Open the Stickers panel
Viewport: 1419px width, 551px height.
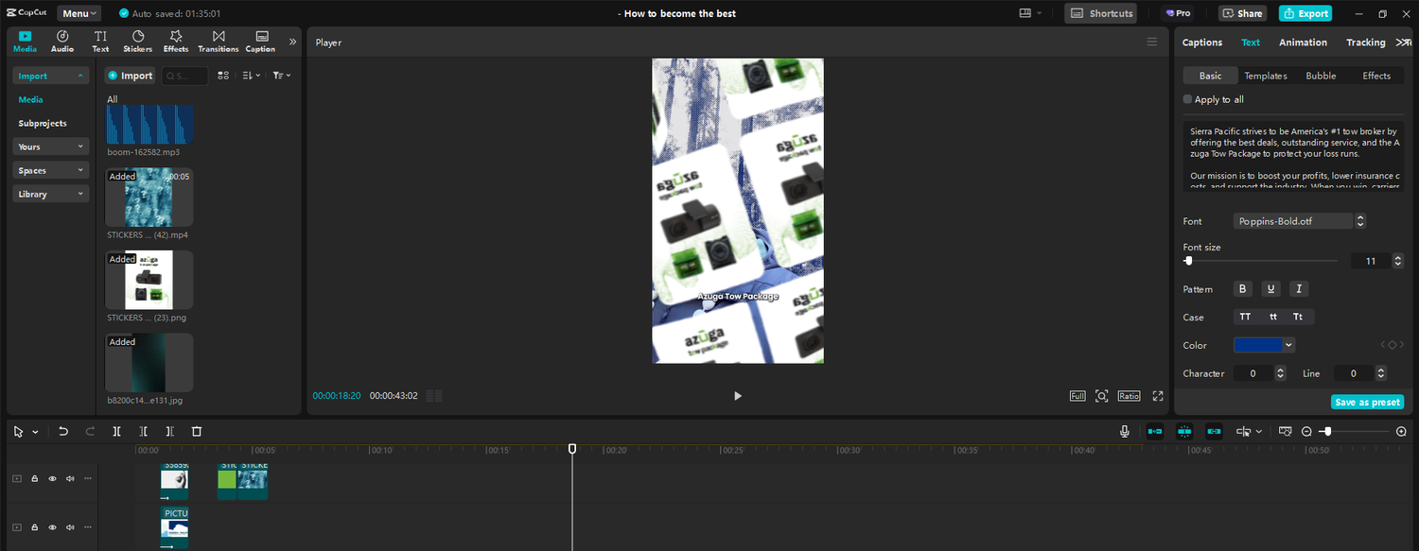[x=138, y=42]
